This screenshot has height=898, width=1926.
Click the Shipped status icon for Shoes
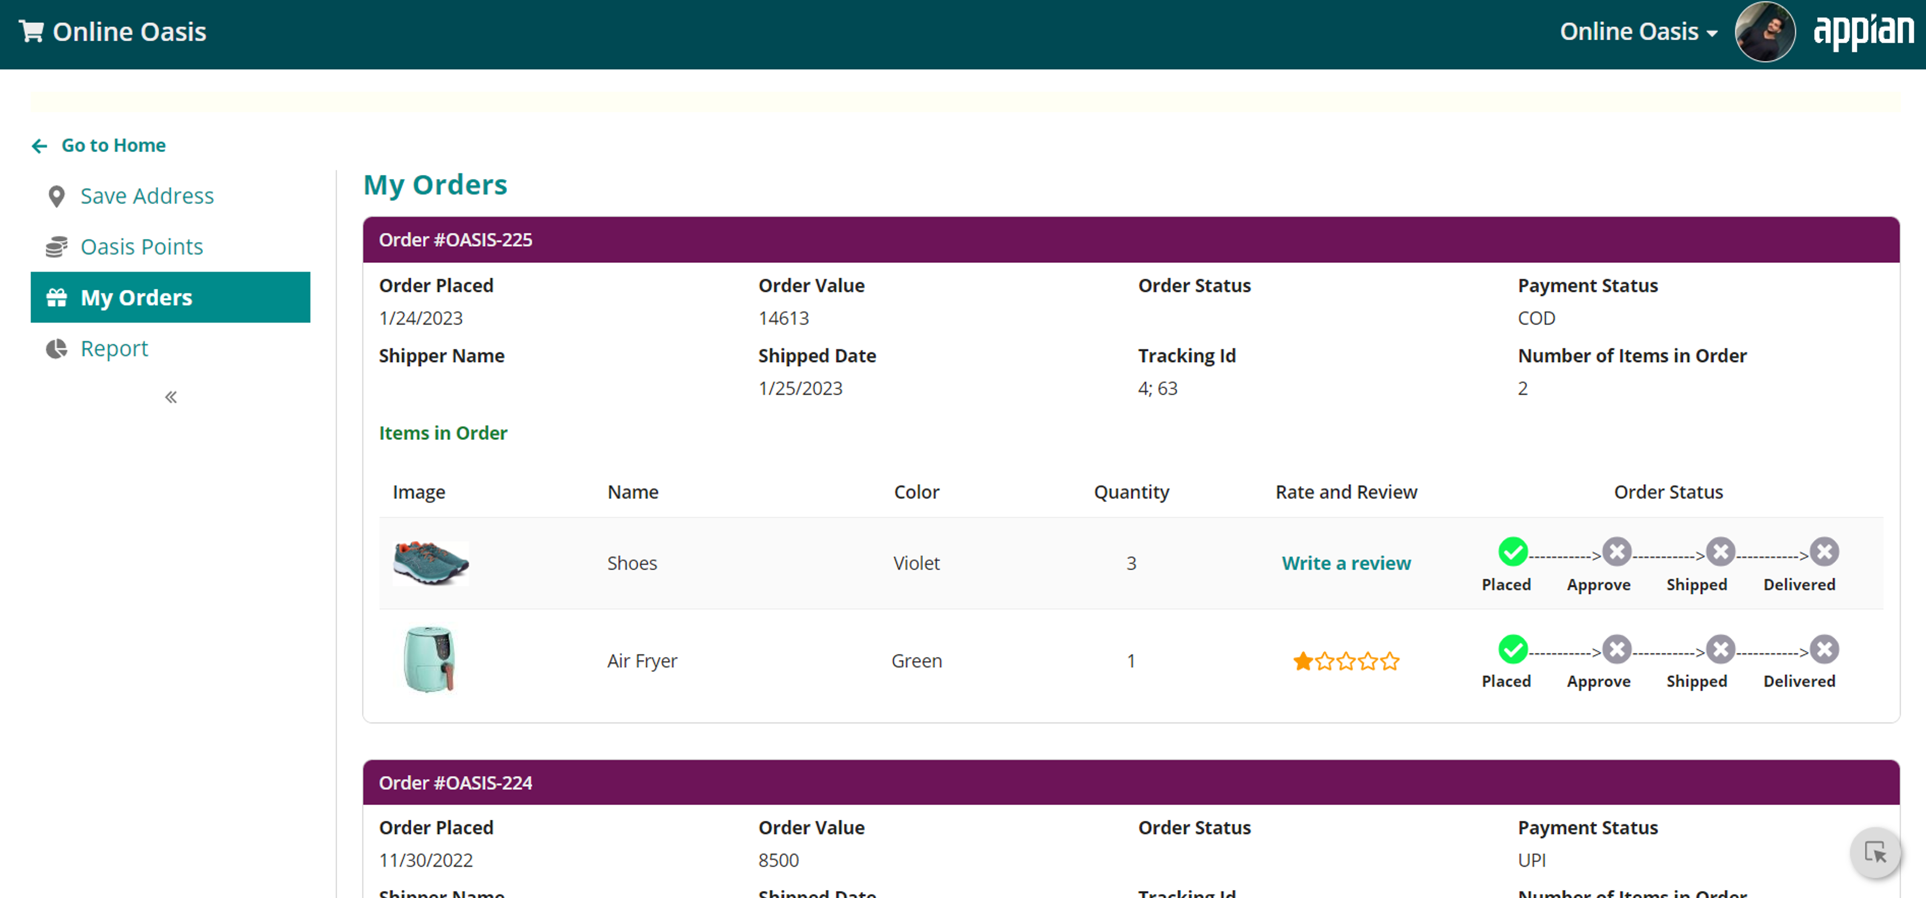pyautogui.click(x=1720, y=552)
